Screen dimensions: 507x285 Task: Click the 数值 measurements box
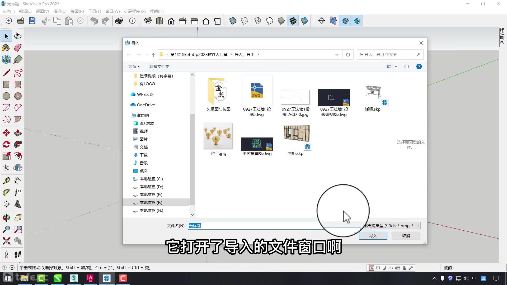coord(480,268)
